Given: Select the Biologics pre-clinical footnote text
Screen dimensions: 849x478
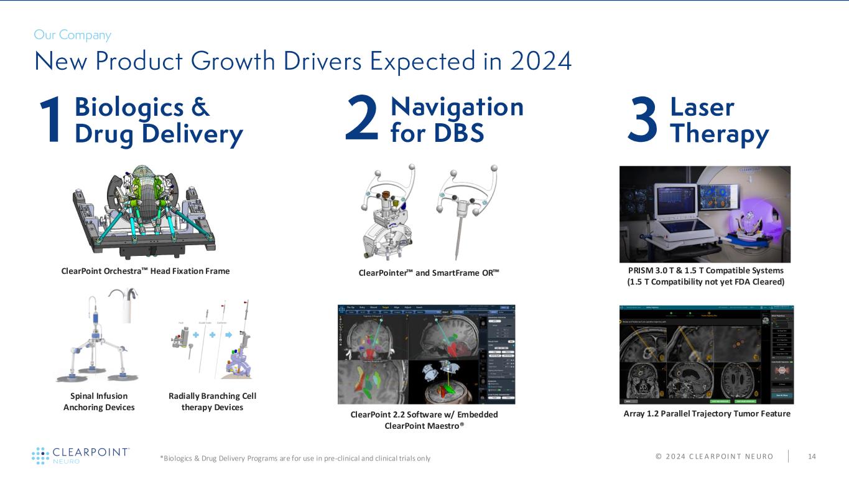Looking at the screenshot, I should pyautogui.click(x=295, y=459).
